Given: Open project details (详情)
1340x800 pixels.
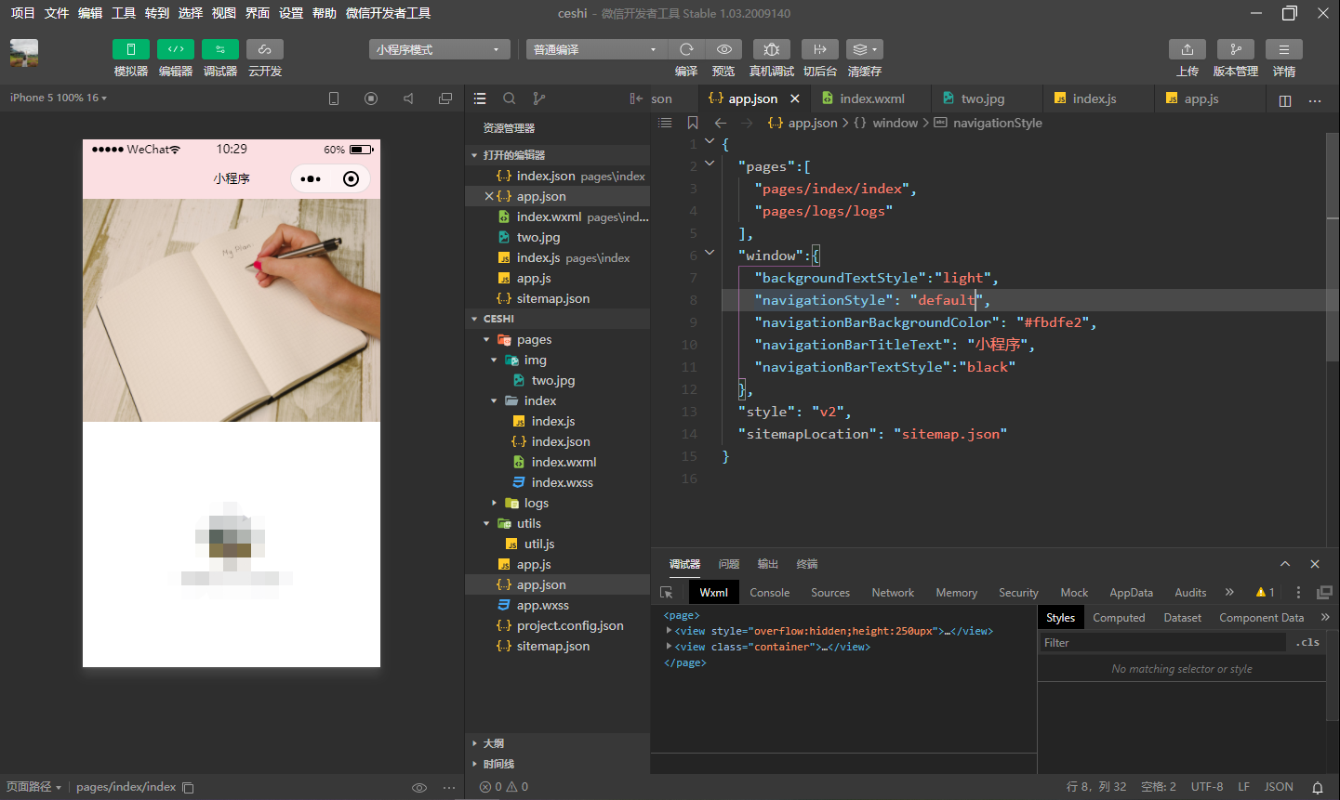Looking at the screenshot, I should tap(1284, 49).
